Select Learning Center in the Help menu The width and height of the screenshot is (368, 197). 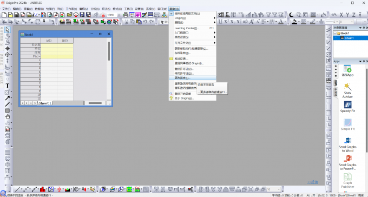click(x=193, y=28)
